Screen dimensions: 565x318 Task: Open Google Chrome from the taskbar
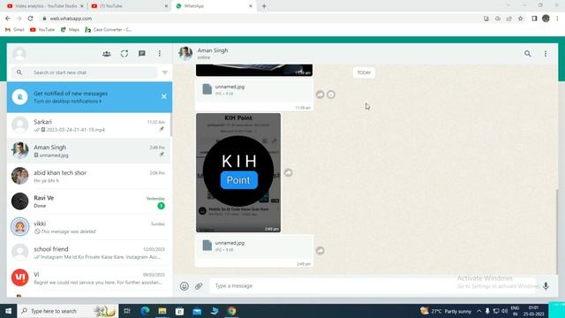click(231, 311)
